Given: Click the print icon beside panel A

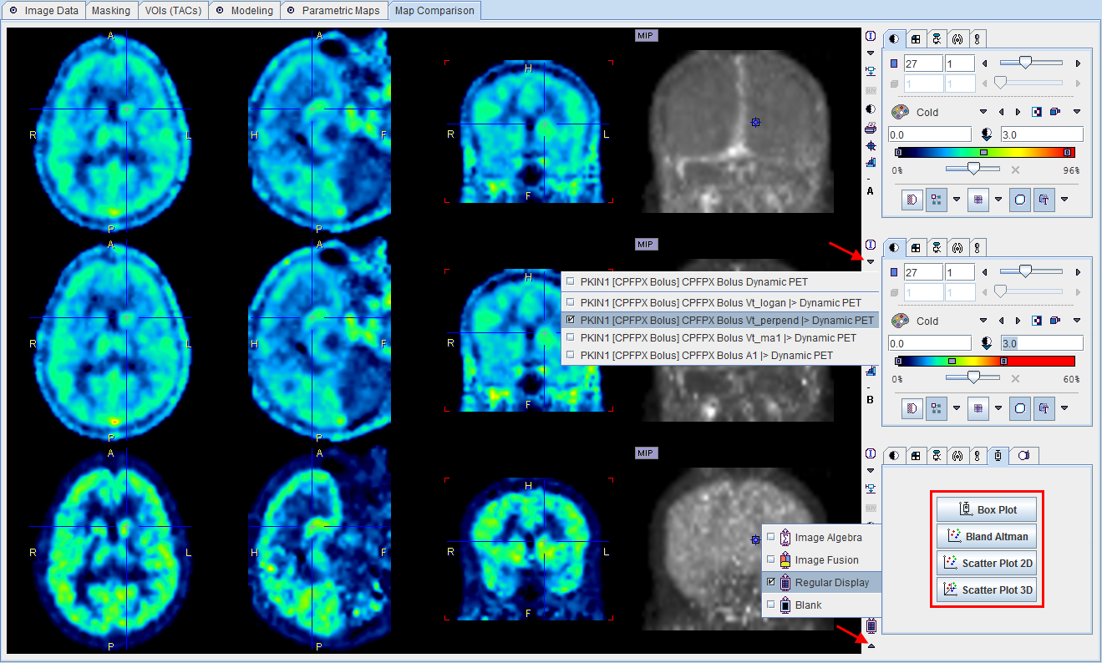Looking at the screenshot, I should click(871, 128).
